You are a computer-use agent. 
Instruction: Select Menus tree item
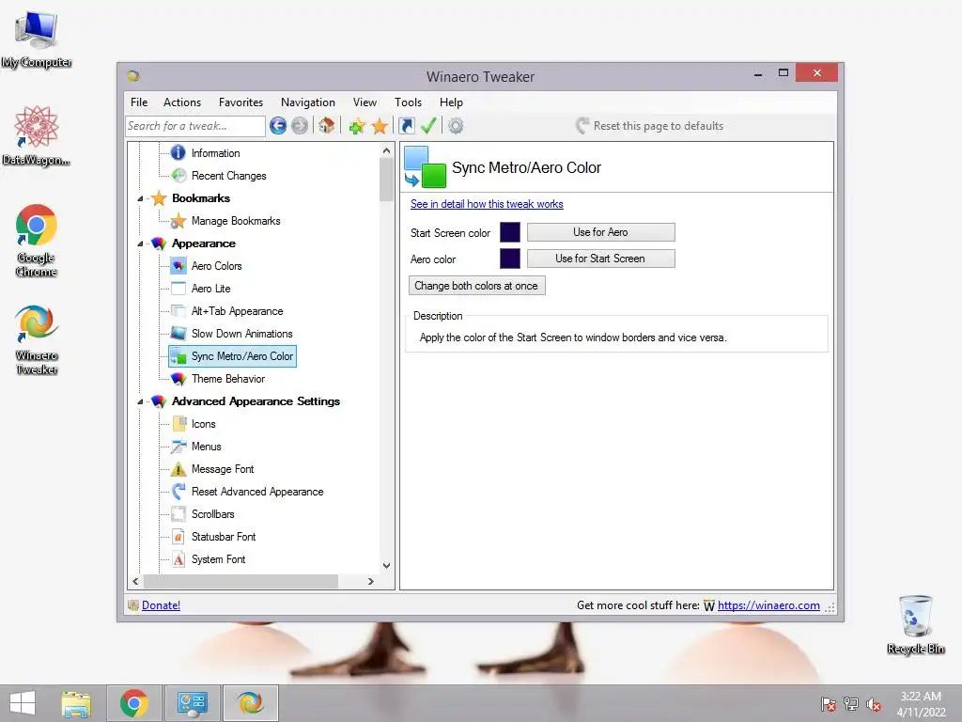click(206, 447)
